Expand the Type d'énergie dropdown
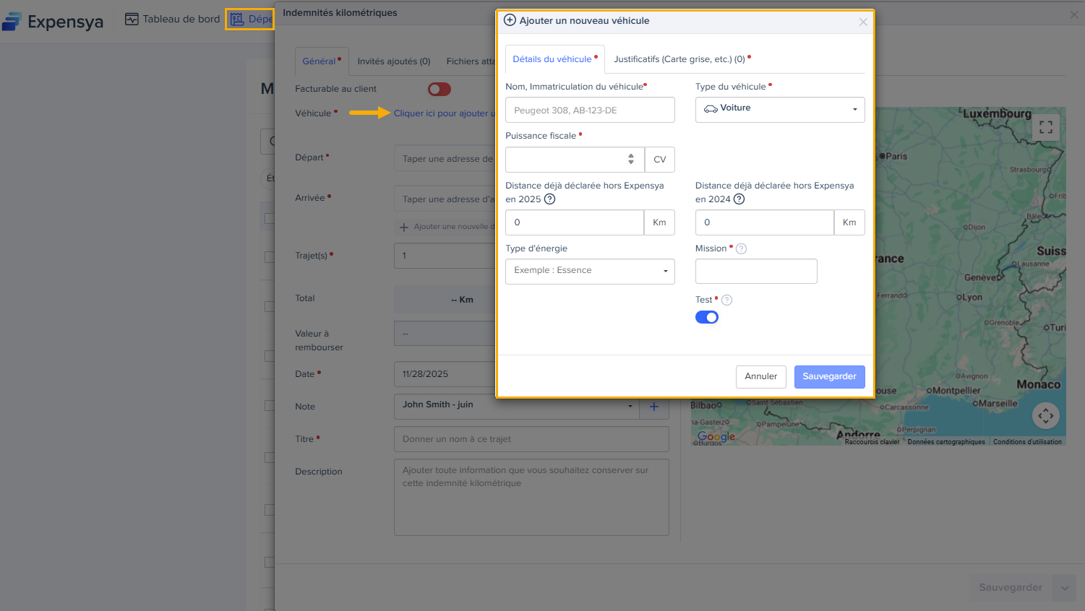1085x611 pixels. (590, 271)
